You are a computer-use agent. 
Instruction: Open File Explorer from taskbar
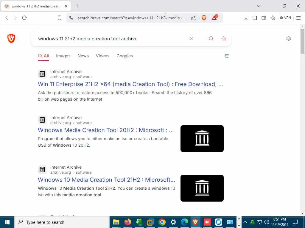[x=116, y=222]
